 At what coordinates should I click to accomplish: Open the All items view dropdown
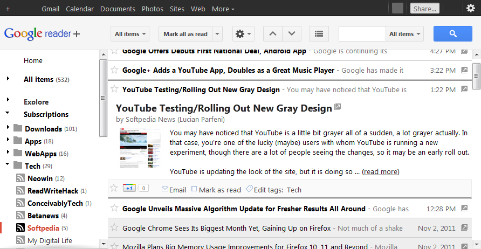coord(130,34)
